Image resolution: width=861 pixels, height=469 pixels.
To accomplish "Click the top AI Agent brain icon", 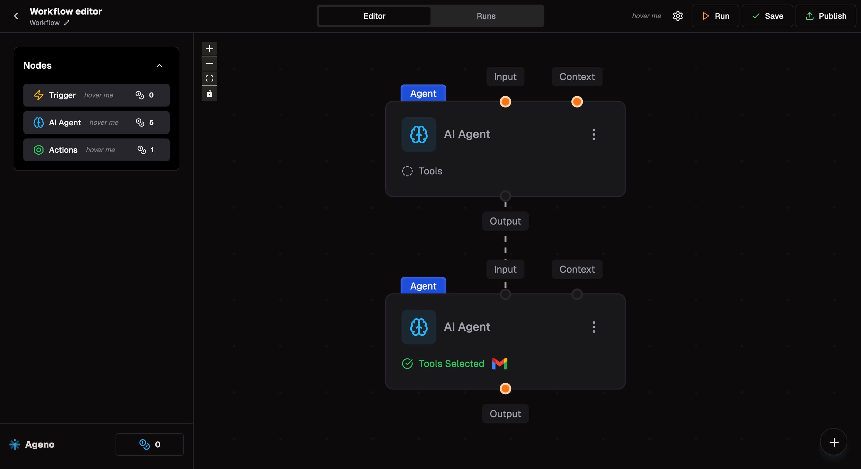I will [419, 134].
